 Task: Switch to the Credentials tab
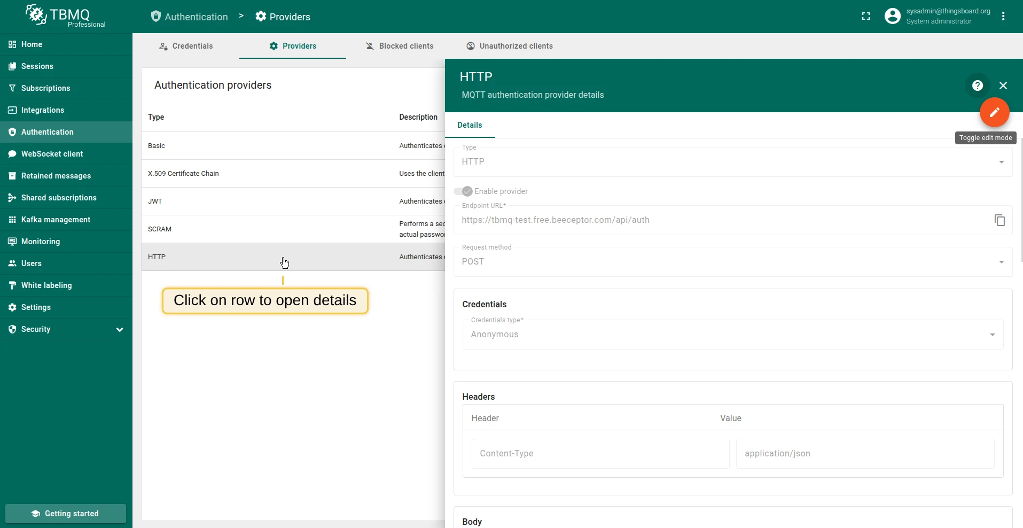pos(186,46)
